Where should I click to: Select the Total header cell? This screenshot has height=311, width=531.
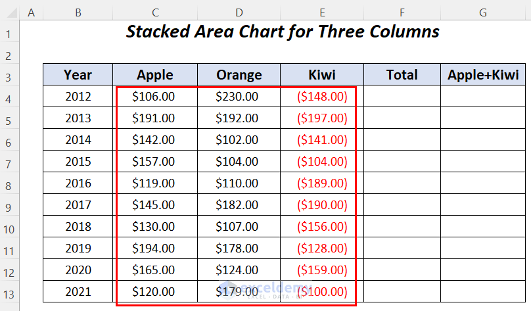[x=402, y=75]
